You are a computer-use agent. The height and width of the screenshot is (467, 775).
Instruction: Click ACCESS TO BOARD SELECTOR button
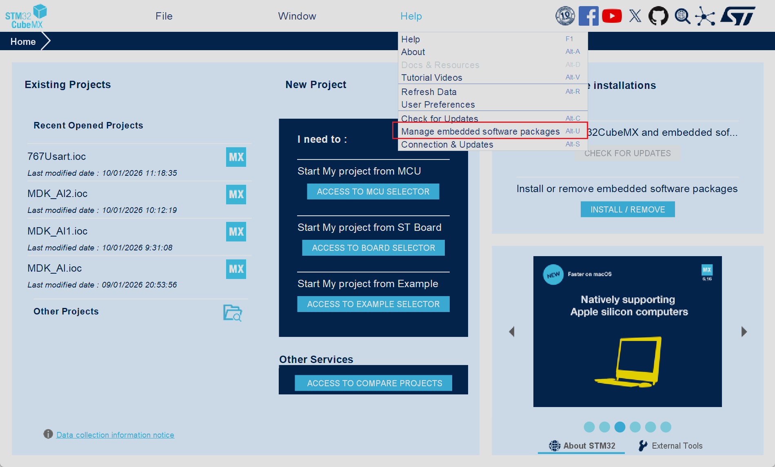(x=373, y=248)
